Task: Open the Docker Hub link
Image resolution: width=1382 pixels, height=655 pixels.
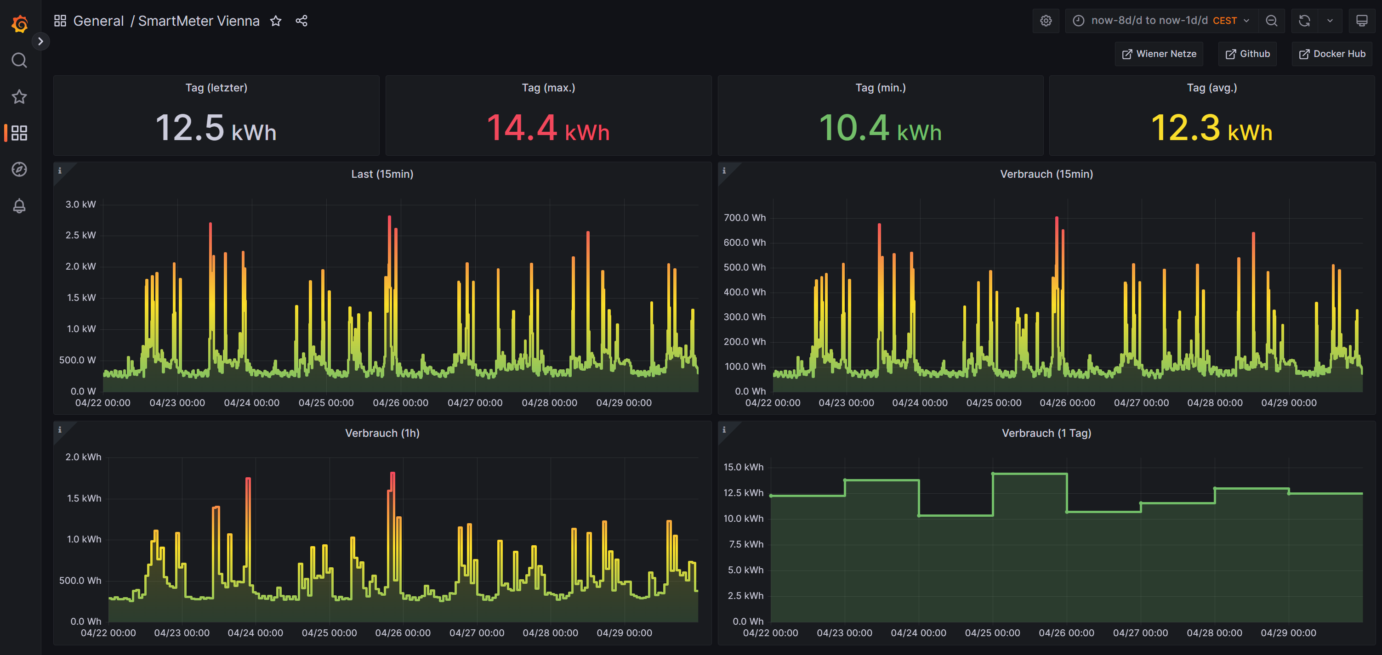Action: coord(1331,54)
